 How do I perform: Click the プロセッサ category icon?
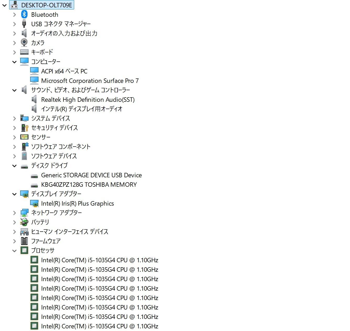click(24, 250)
